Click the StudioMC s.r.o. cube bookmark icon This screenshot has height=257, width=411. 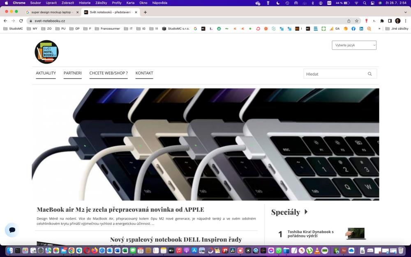click(164, 29)
